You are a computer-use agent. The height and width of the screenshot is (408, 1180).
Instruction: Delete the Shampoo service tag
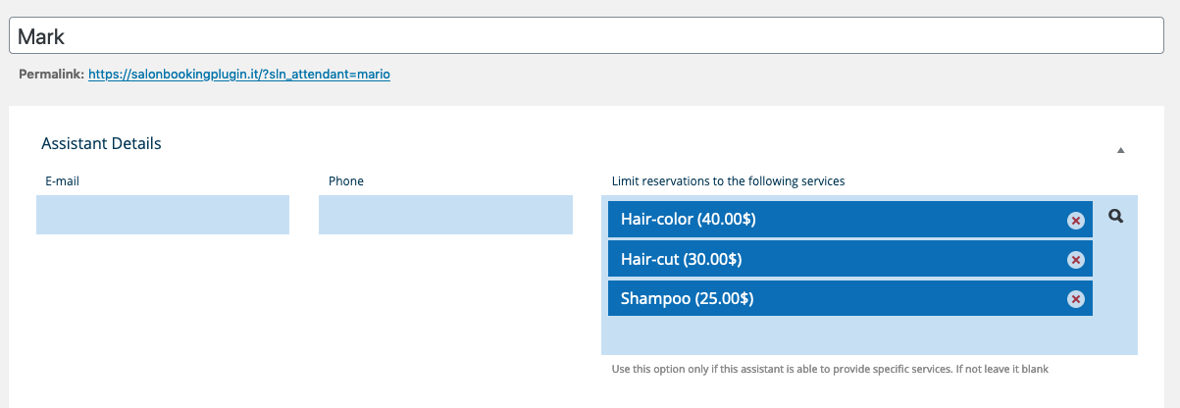[1076, 299]
